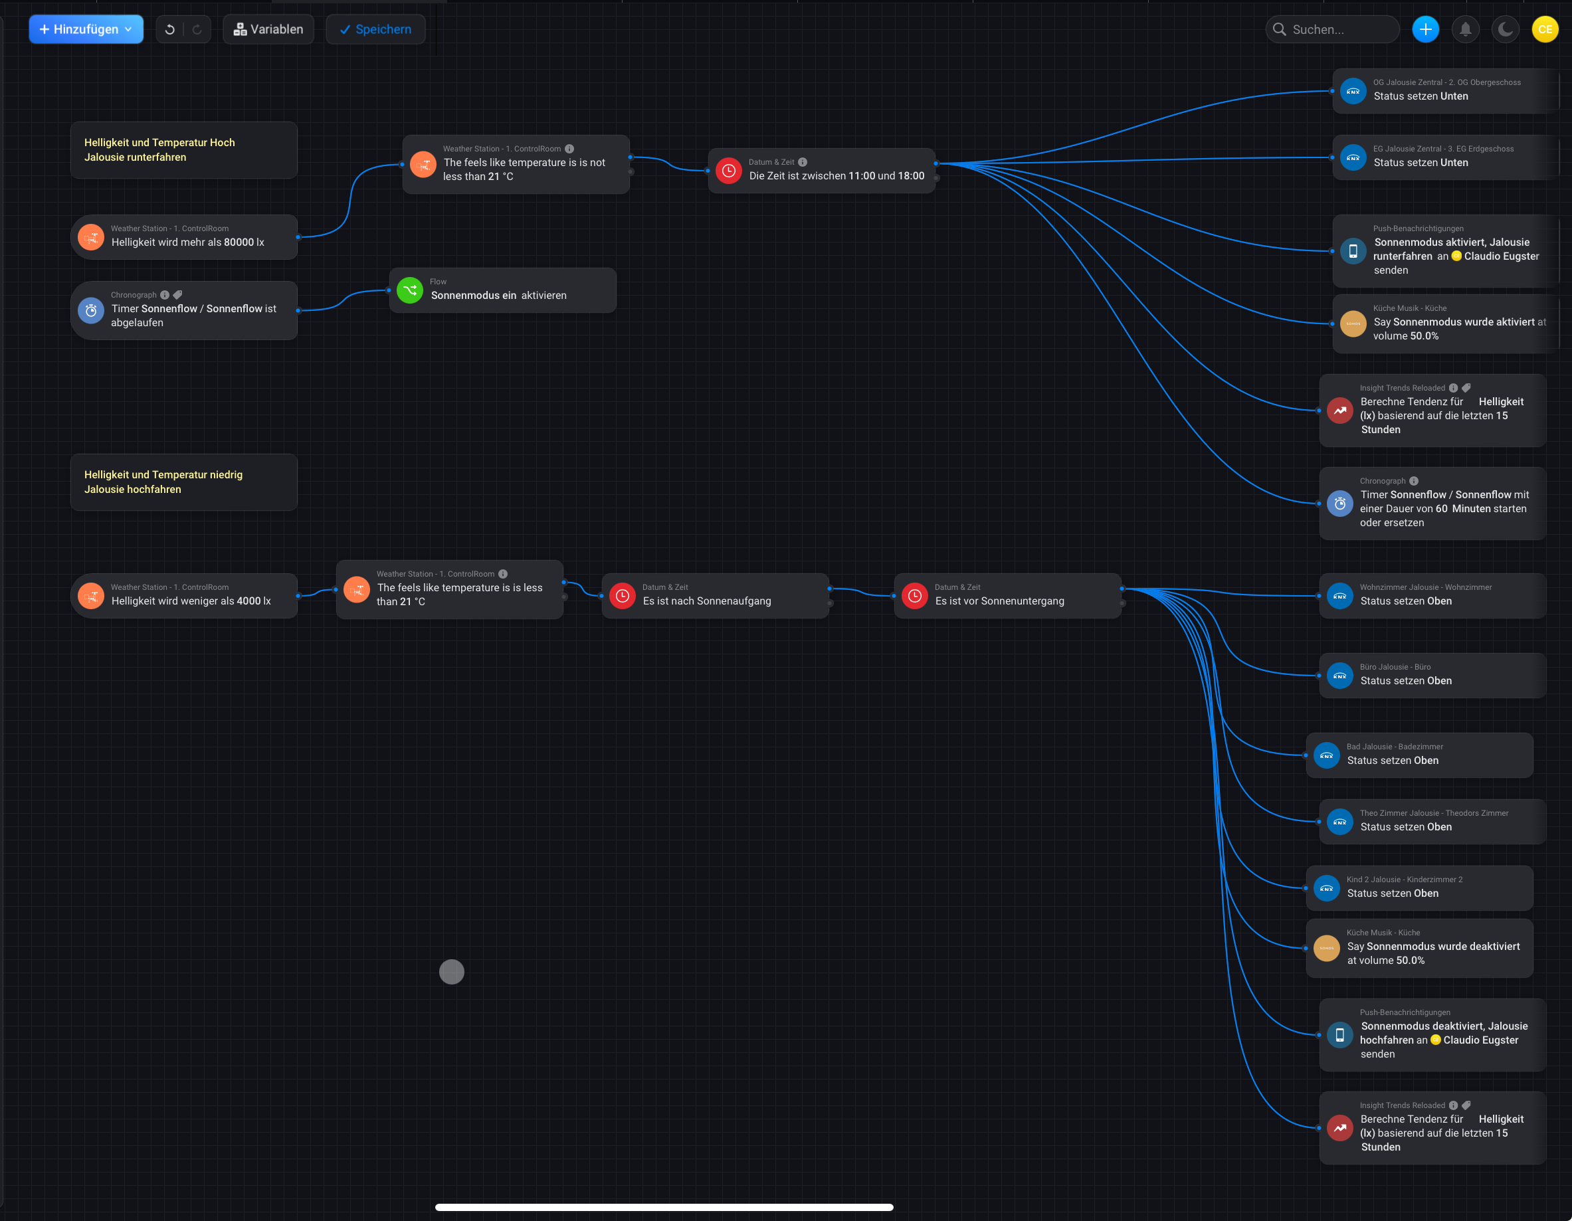Select the Helligkeit und Temperatur Hoch note
Viewport: 1572px width, 1221px height.
tap(183, 149)
